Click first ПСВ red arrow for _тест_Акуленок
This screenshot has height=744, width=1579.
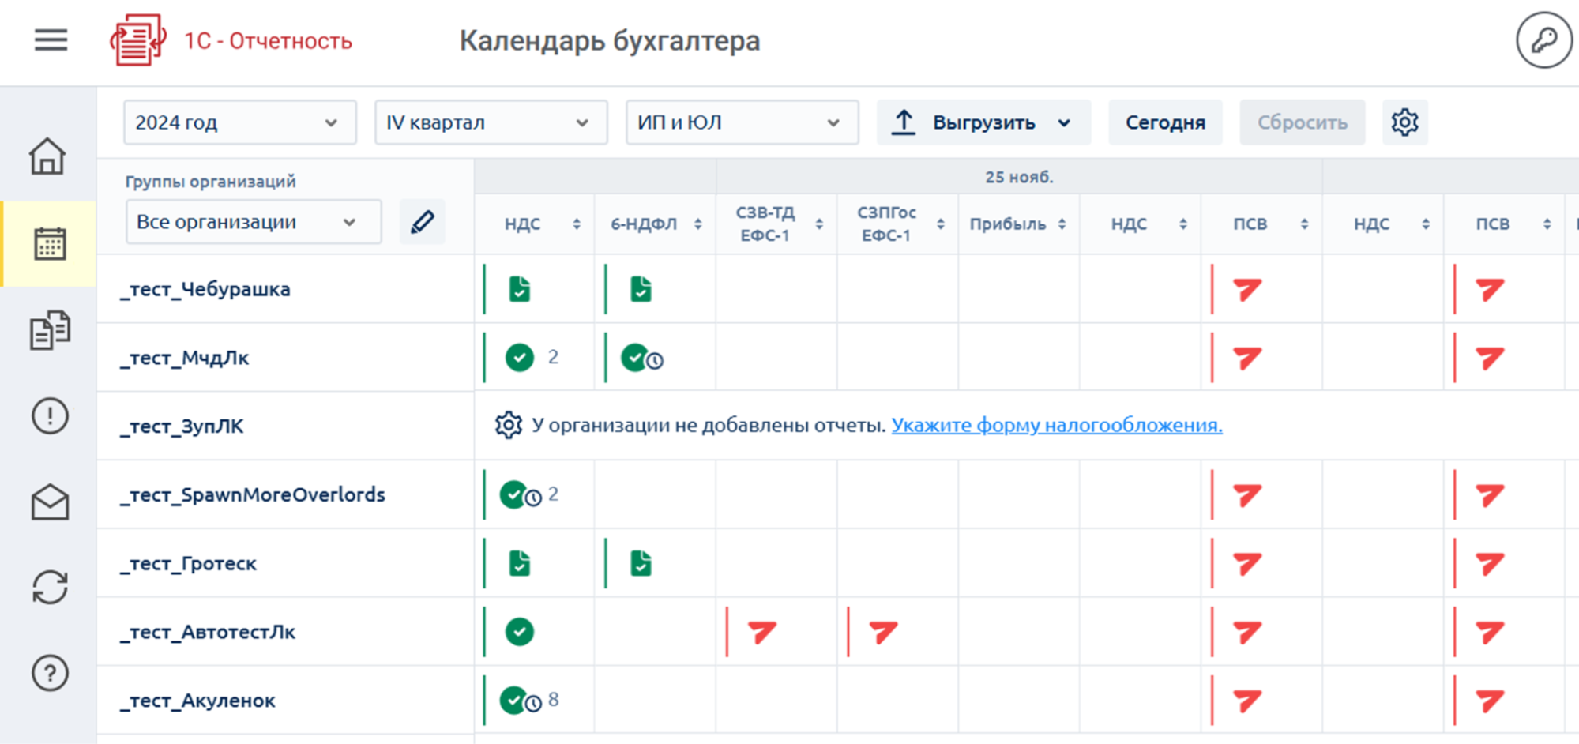pyautogui.click(x=1247, y=701)
